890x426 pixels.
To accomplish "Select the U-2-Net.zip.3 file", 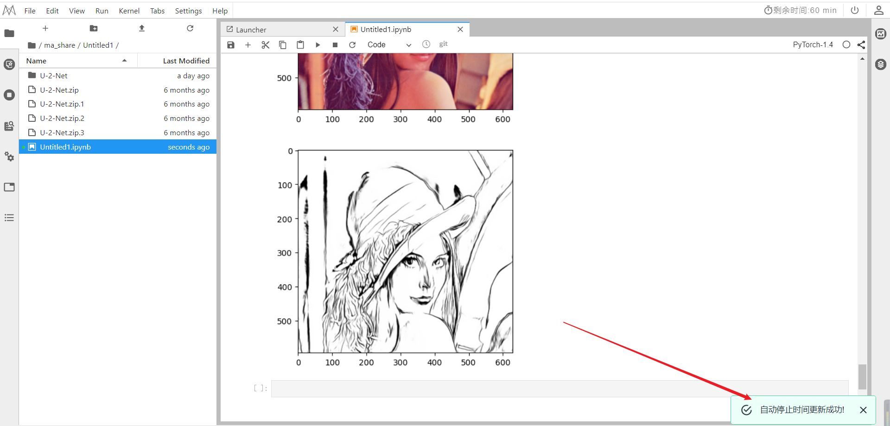I will [118, 133].
